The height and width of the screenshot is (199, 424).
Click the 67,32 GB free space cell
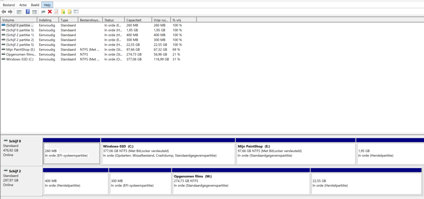click(x=160, y=50)
